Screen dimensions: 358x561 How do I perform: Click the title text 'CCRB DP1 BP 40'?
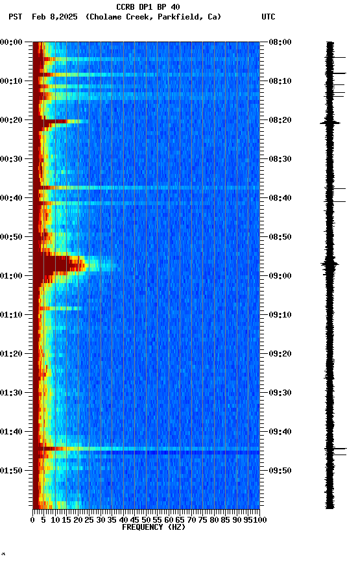[148, 6]
